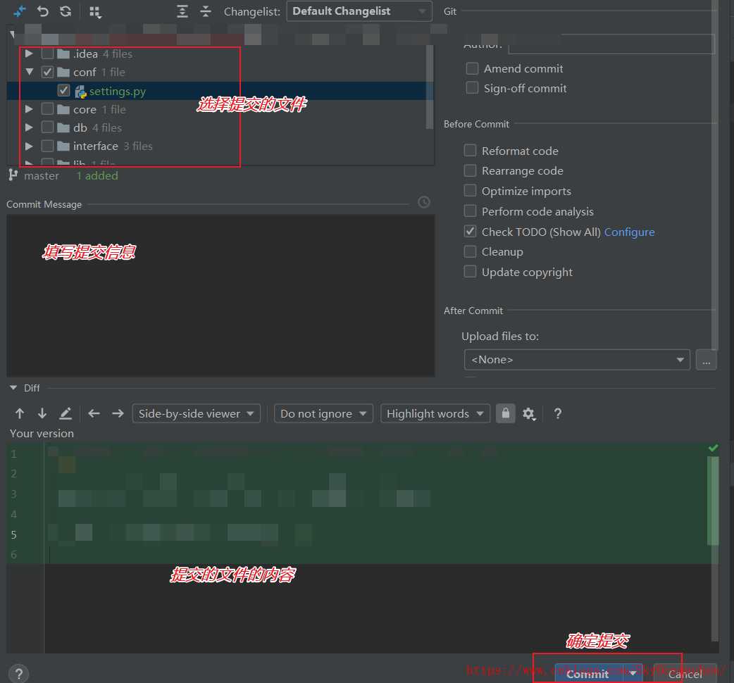Click the Configure TODO link
734x683 pixels.
tap(629, 232)
